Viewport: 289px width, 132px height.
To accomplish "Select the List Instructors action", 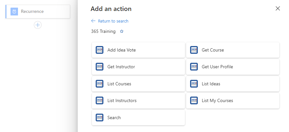I will point(138,100).
